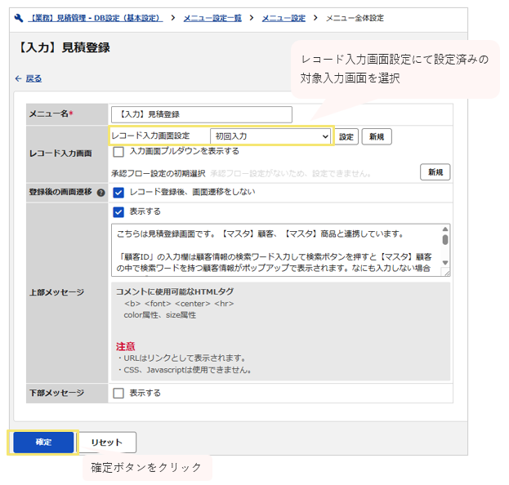Go to メニュー設定一覧 breadcrumb link
The image size is (509, 485).
click(x=212, y=18)
